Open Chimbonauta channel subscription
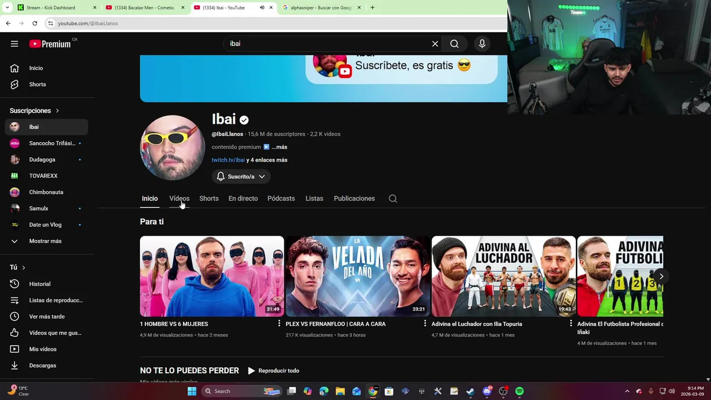 [47, 192]
